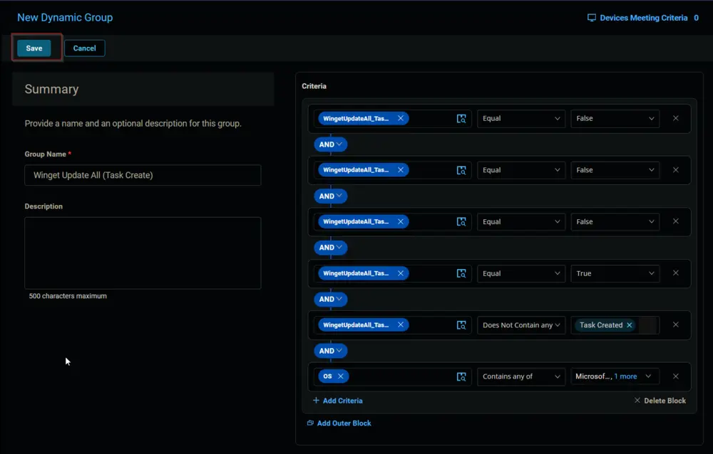Open field lookup in the Task Created row
This screenshot has width=713, height=454.
coord(461,325)
